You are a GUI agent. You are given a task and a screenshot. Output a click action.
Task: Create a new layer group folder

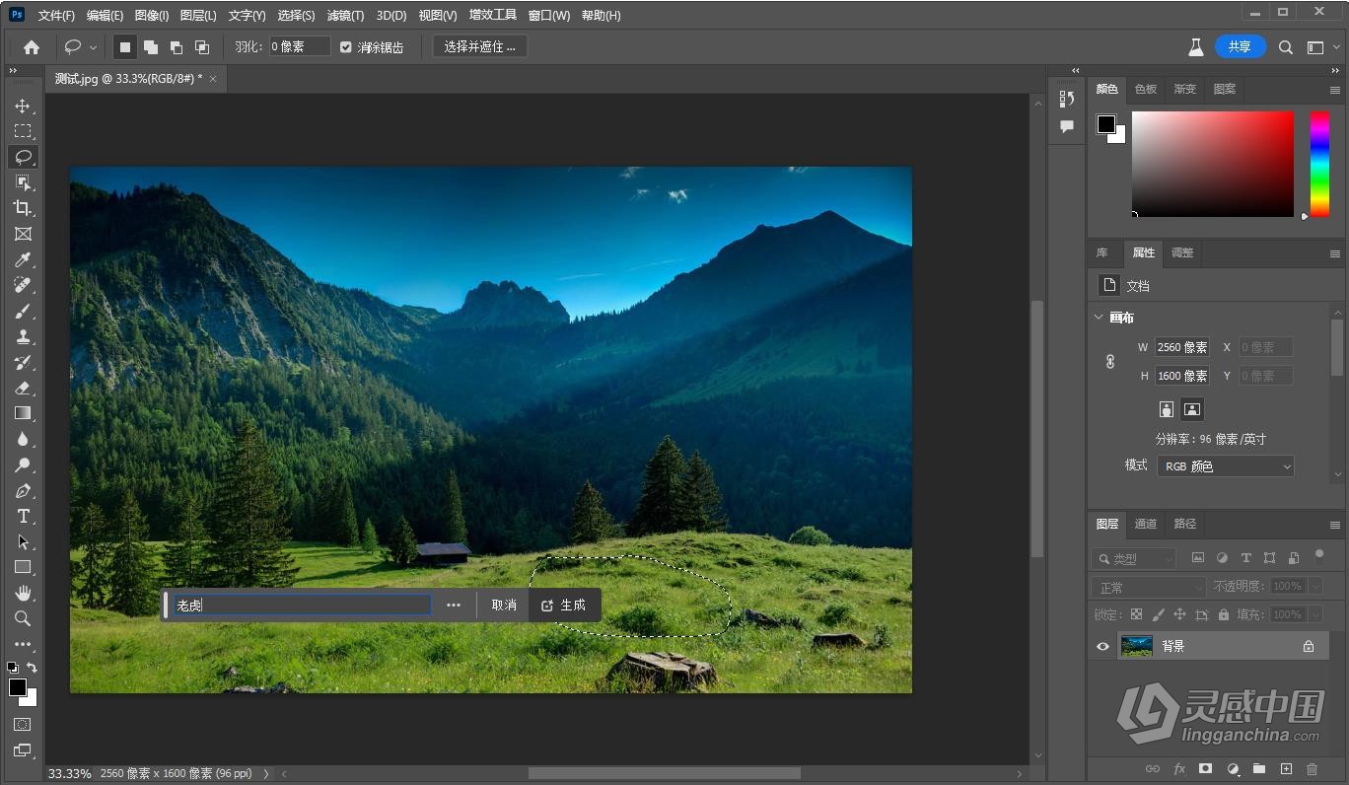click(1259, 768)
